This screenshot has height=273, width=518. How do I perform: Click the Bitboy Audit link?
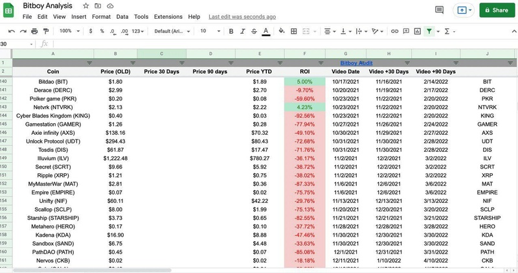pos(357,63)
